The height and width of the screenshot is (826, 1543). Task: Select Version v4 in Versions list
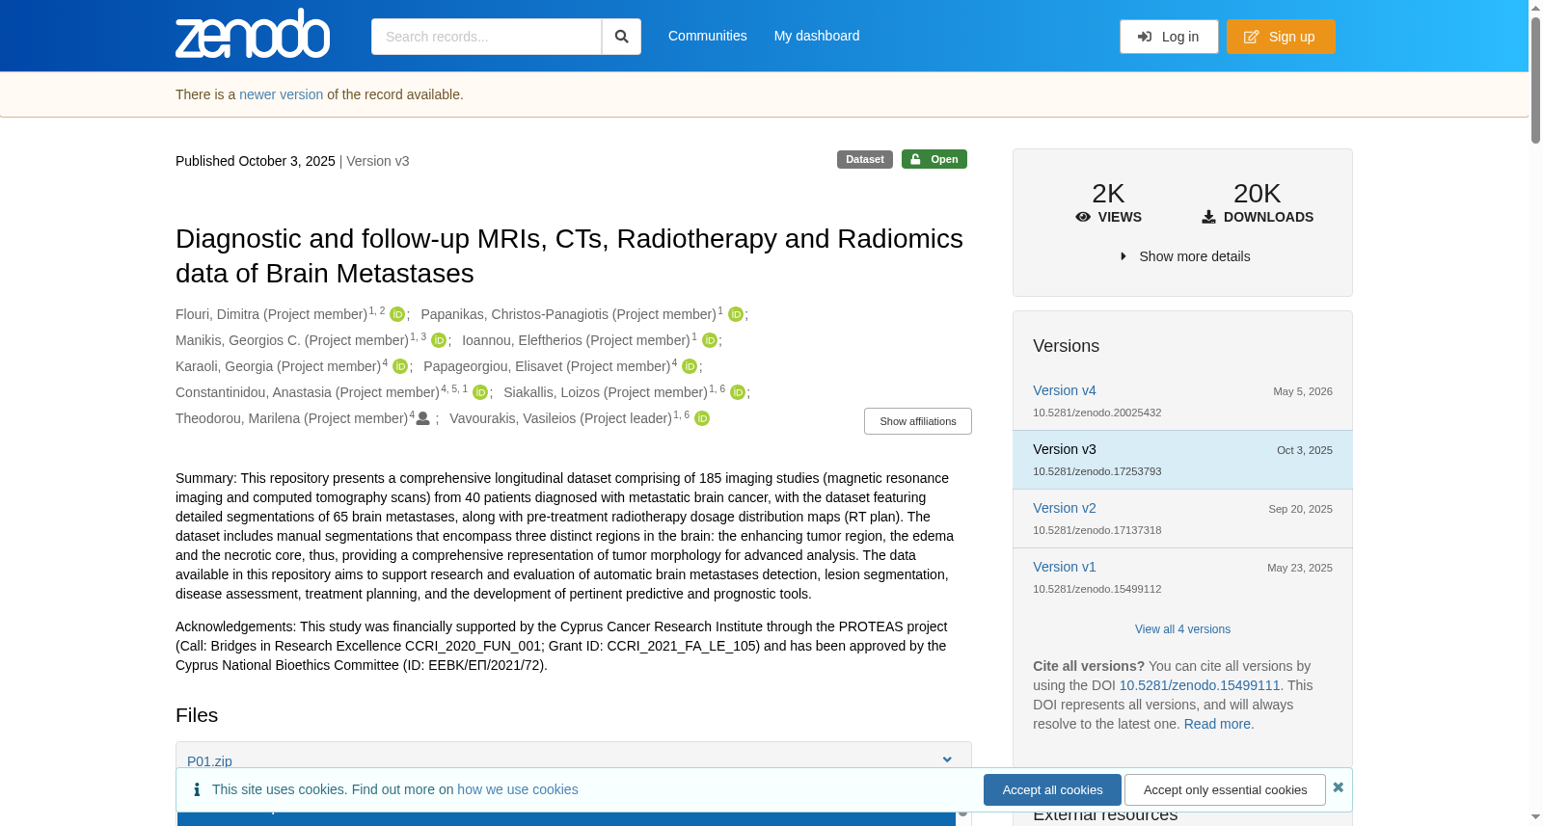click(1064, 390)
